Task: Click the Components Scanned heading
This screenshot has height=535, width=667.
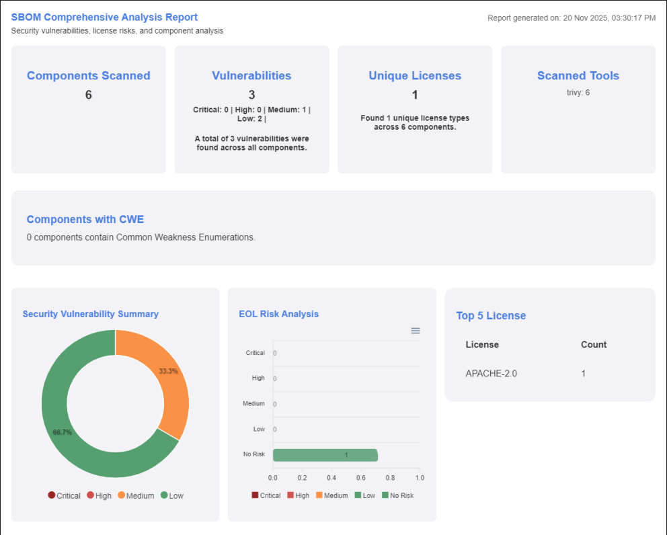Action: coord(88,76)
